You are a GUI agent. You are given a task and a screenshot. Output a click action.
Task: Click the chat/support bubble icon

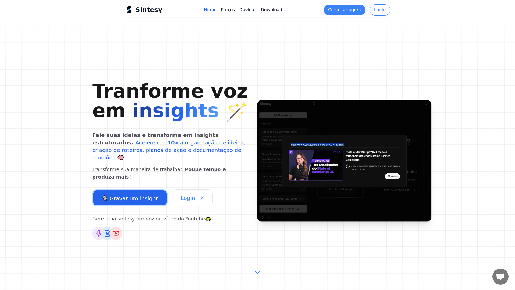click(x=501, y=277)
